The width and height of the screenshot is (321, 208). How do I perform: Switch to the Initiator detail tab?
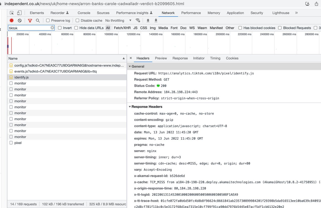pyautogui.click(x=199, y=58)
